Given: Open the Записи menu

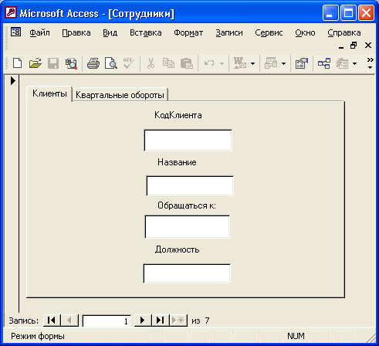Looking at the screenshot, I should pos(229,32).
